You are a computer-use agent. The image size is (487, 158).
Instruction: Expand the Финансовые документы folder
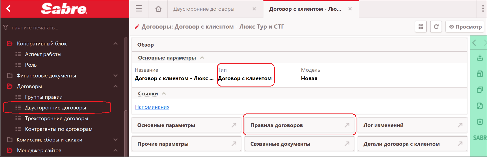tap(115, 76)
